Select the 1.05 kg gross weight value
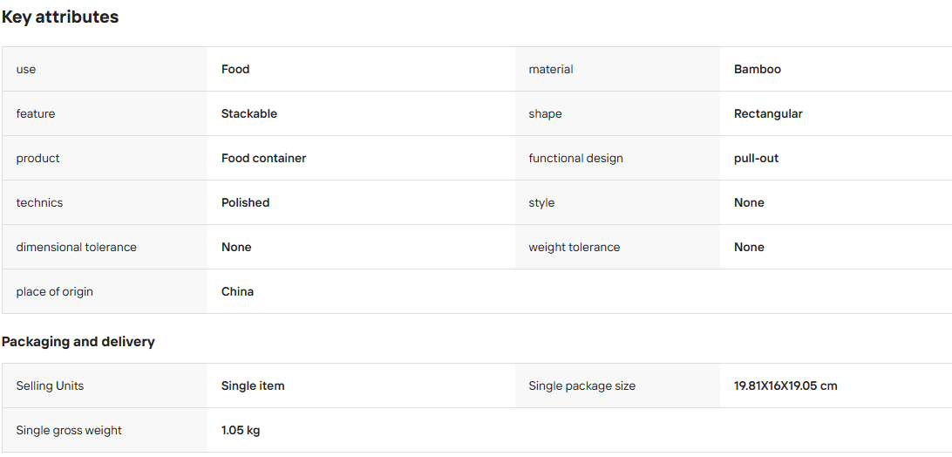 coord(241,430)
